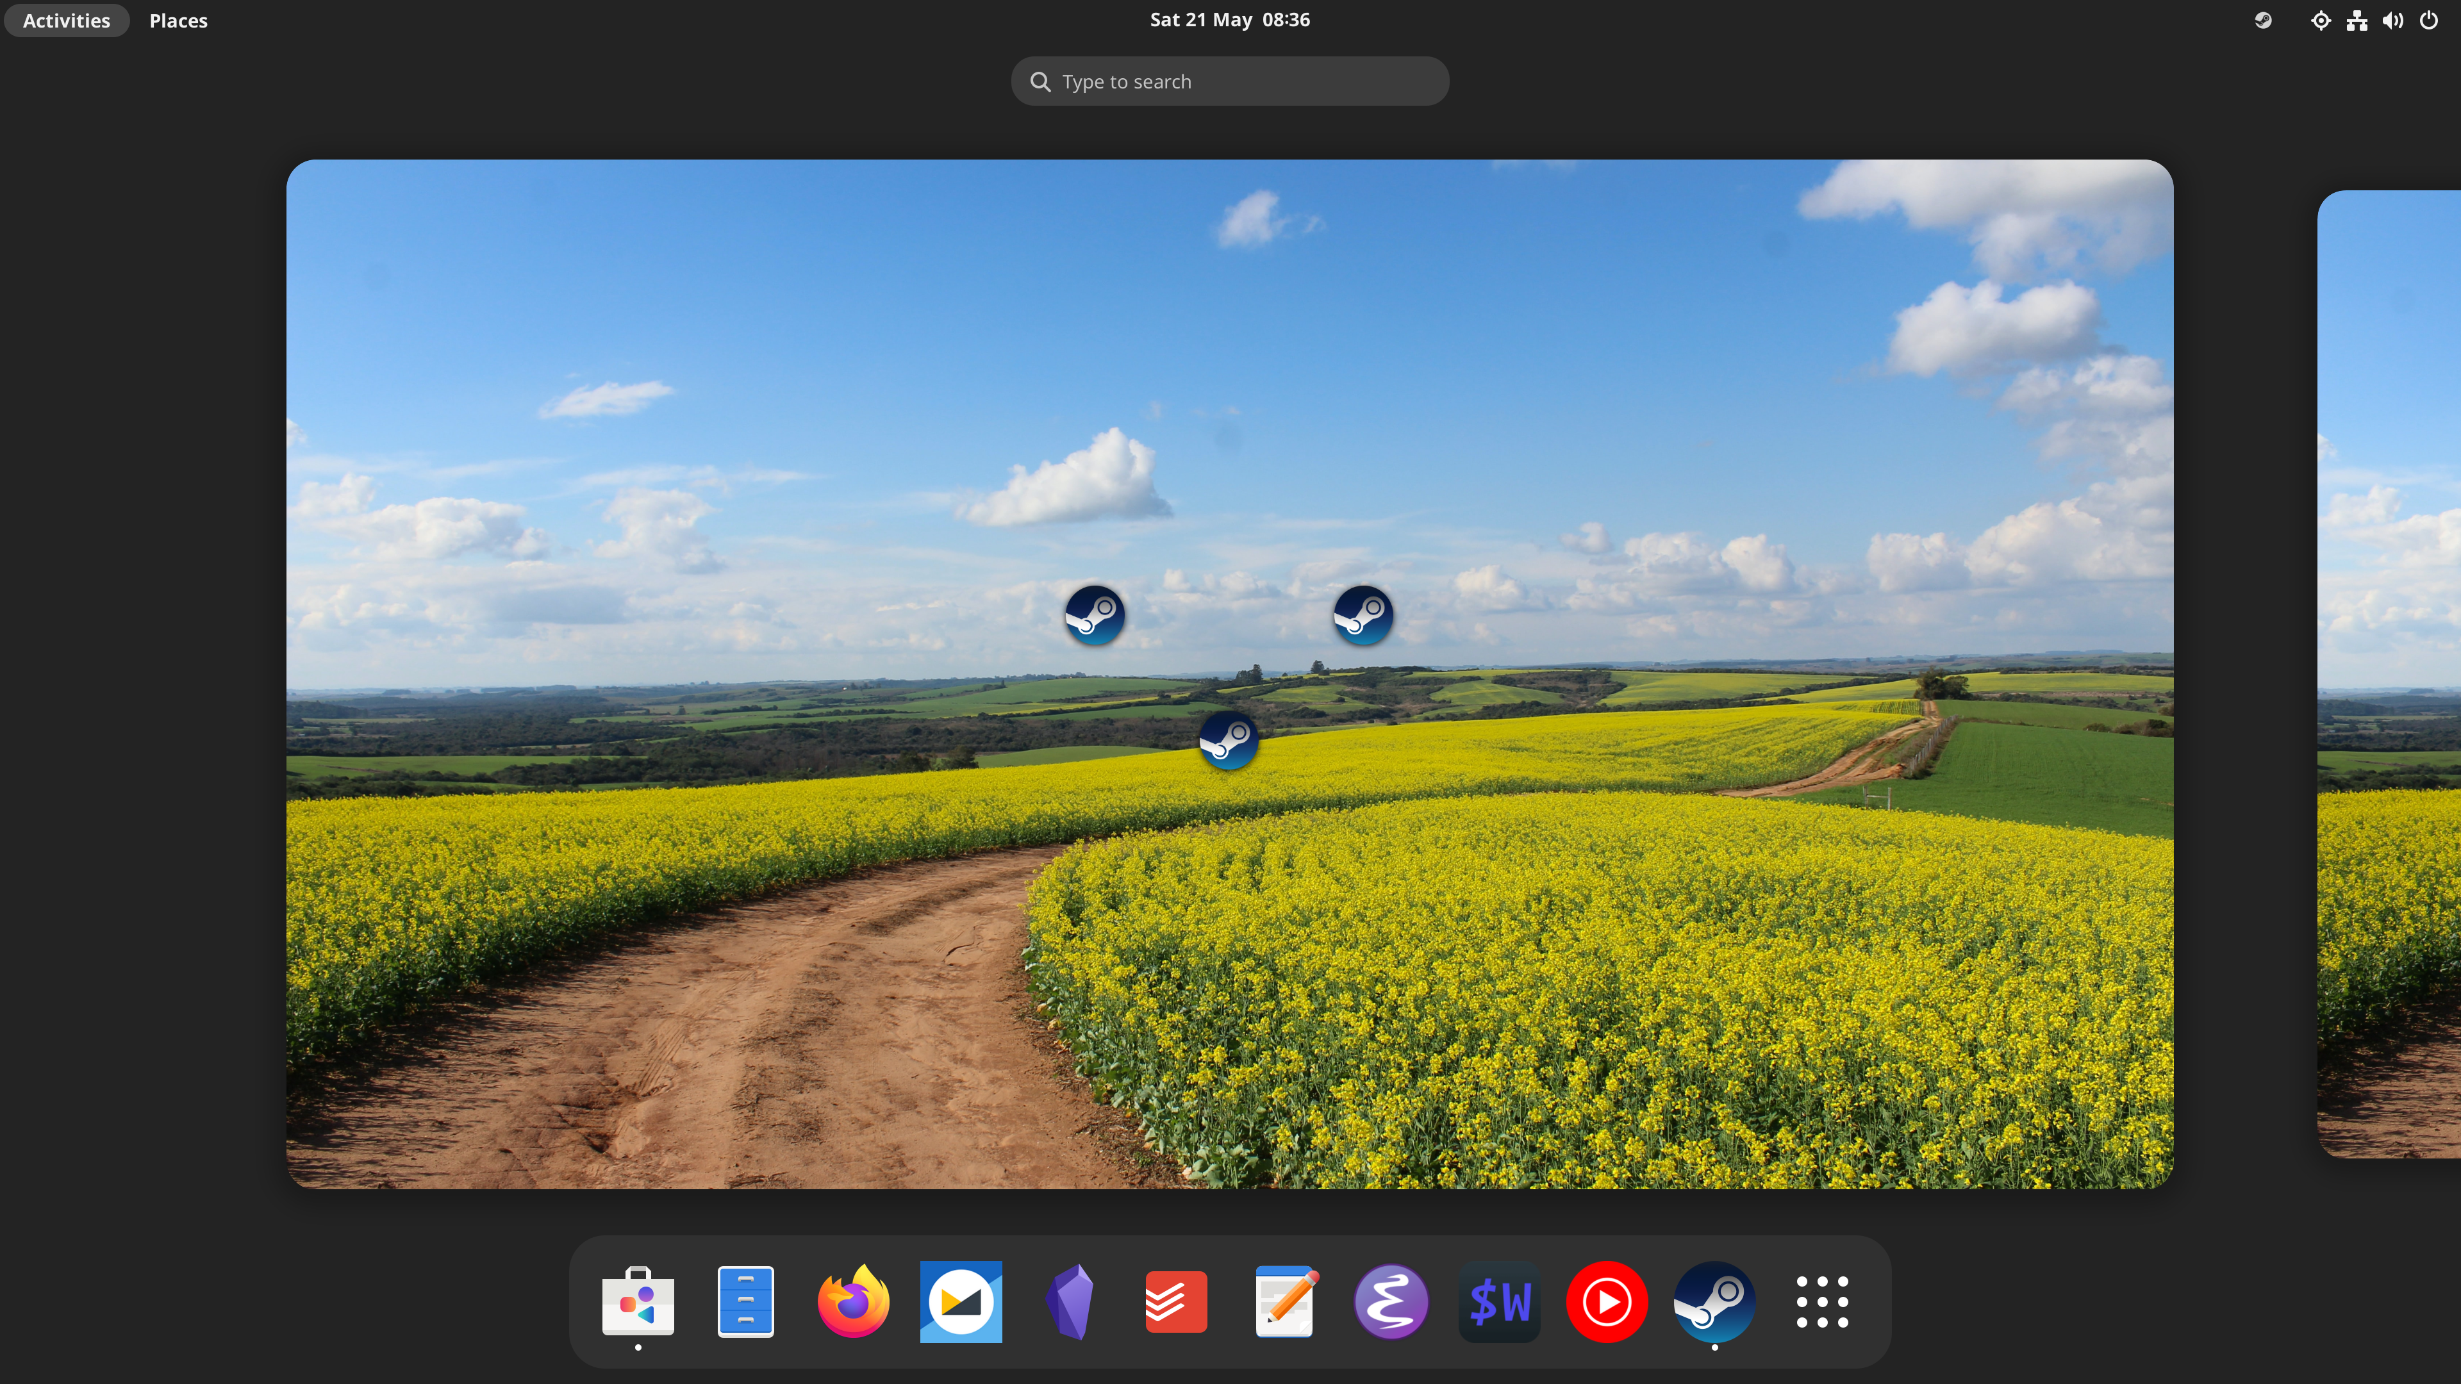Open the wired network status icon
Screen dimensions: 2461x1384
click(x=2357, y=20)
